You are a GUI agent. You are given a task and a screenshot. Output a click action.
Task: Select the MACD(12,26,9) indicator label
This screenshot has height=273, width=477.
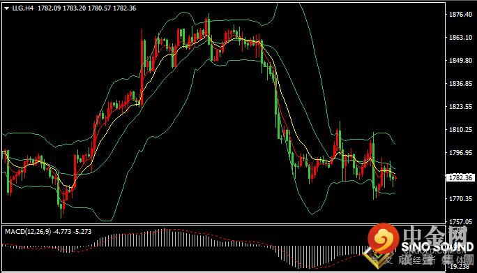tap(28, 232)
